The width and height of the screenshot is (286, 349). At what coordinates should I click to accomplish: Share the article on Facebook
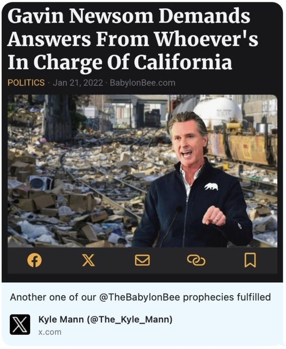pyautogui.click(x=34, y=260)
